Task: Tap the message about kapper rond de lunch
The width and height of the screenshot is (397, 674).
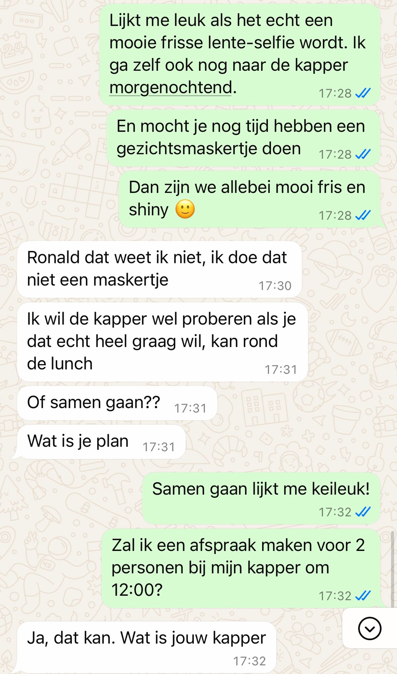Action: point(162,342)
